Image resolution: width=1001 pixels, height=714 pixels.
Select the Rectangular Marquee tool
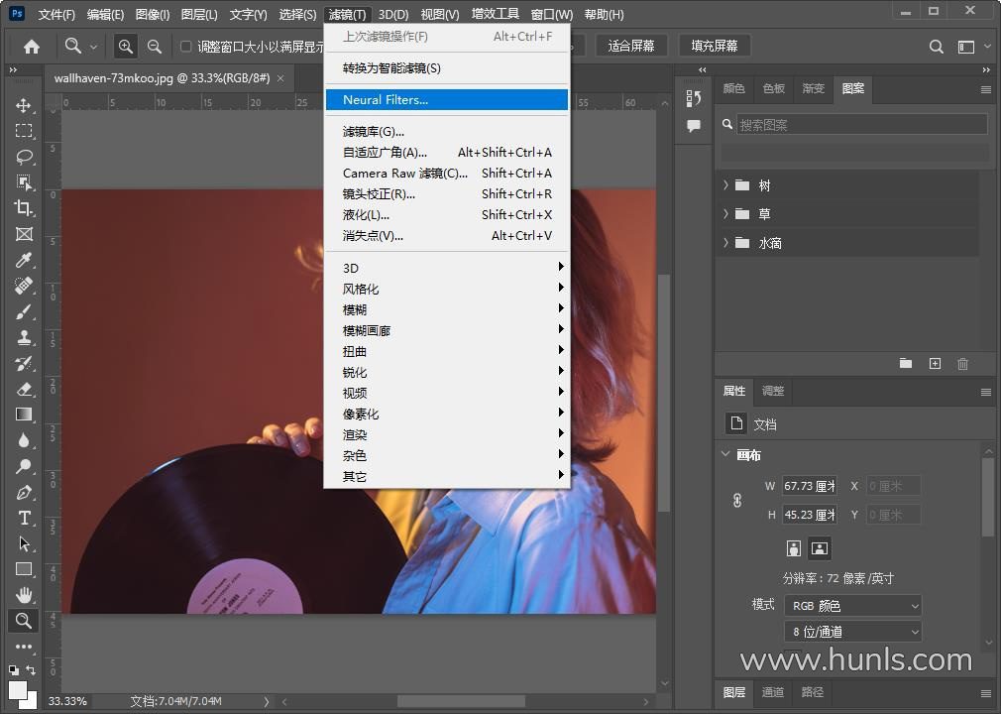click(x=24, y=131)
